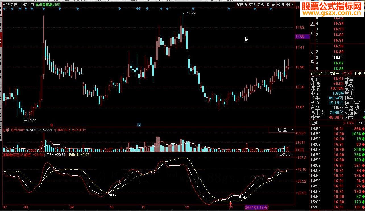Toggle the 均线 moving average lines
The height and width of the screenshot is (211, 365).
click(x=252, y=5)
